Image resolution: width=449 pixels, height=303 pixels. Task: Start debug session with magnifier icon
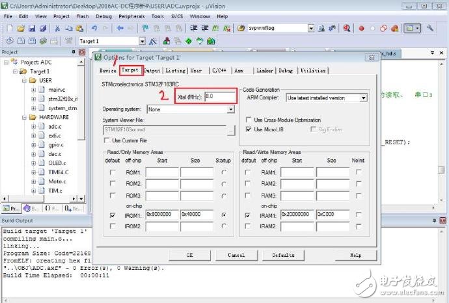(x=347, y=28)
